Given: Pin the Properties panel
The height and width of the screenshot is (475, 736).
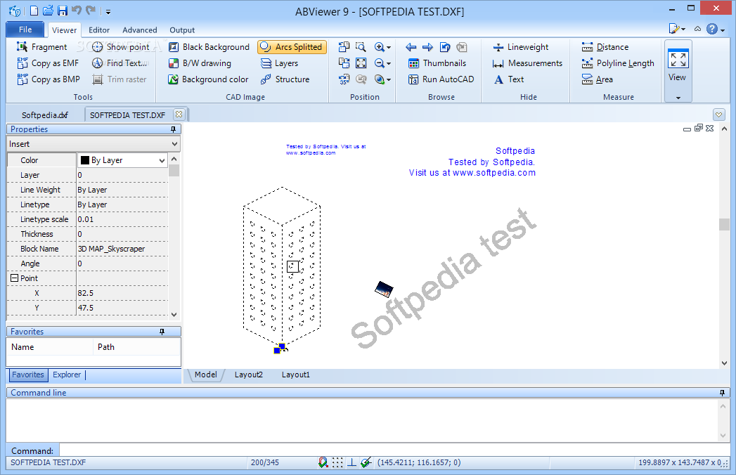Looking at the screenshot, I should point(173,129).
